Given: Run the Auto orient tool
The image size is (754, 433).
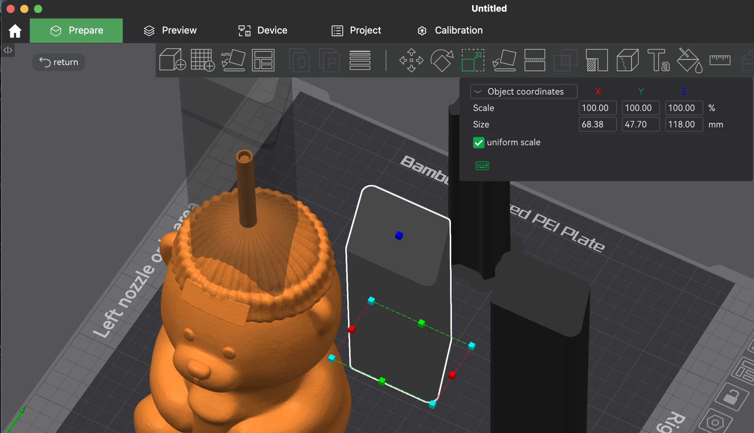Looking at the screenshot, I should (x=233, y=60).
